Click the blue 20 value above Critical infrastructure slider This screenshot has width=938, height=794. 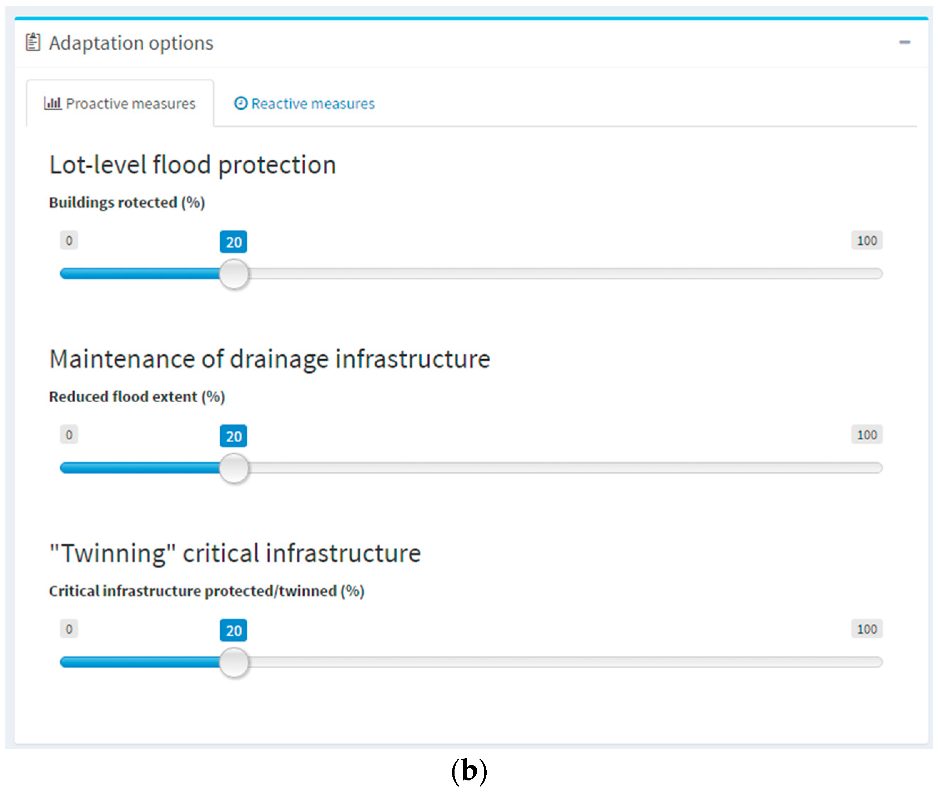(234, 631)
